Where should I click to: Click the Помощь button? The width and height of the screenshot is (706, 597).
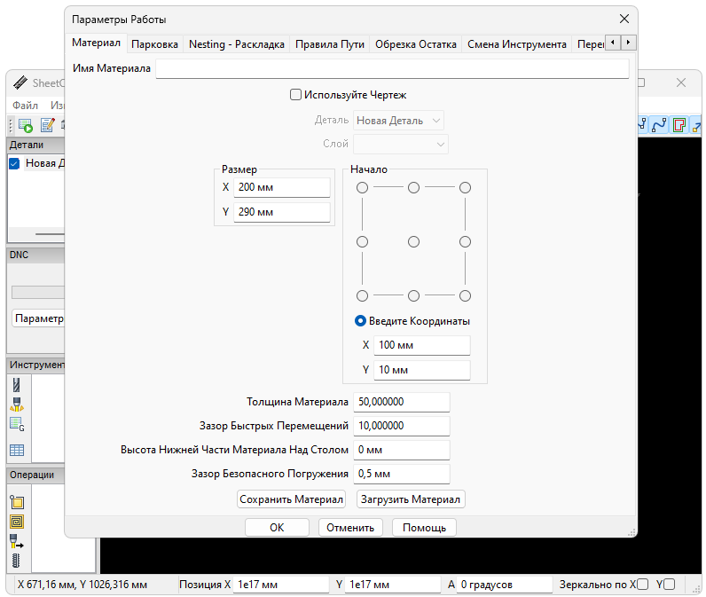coord(424,528)
